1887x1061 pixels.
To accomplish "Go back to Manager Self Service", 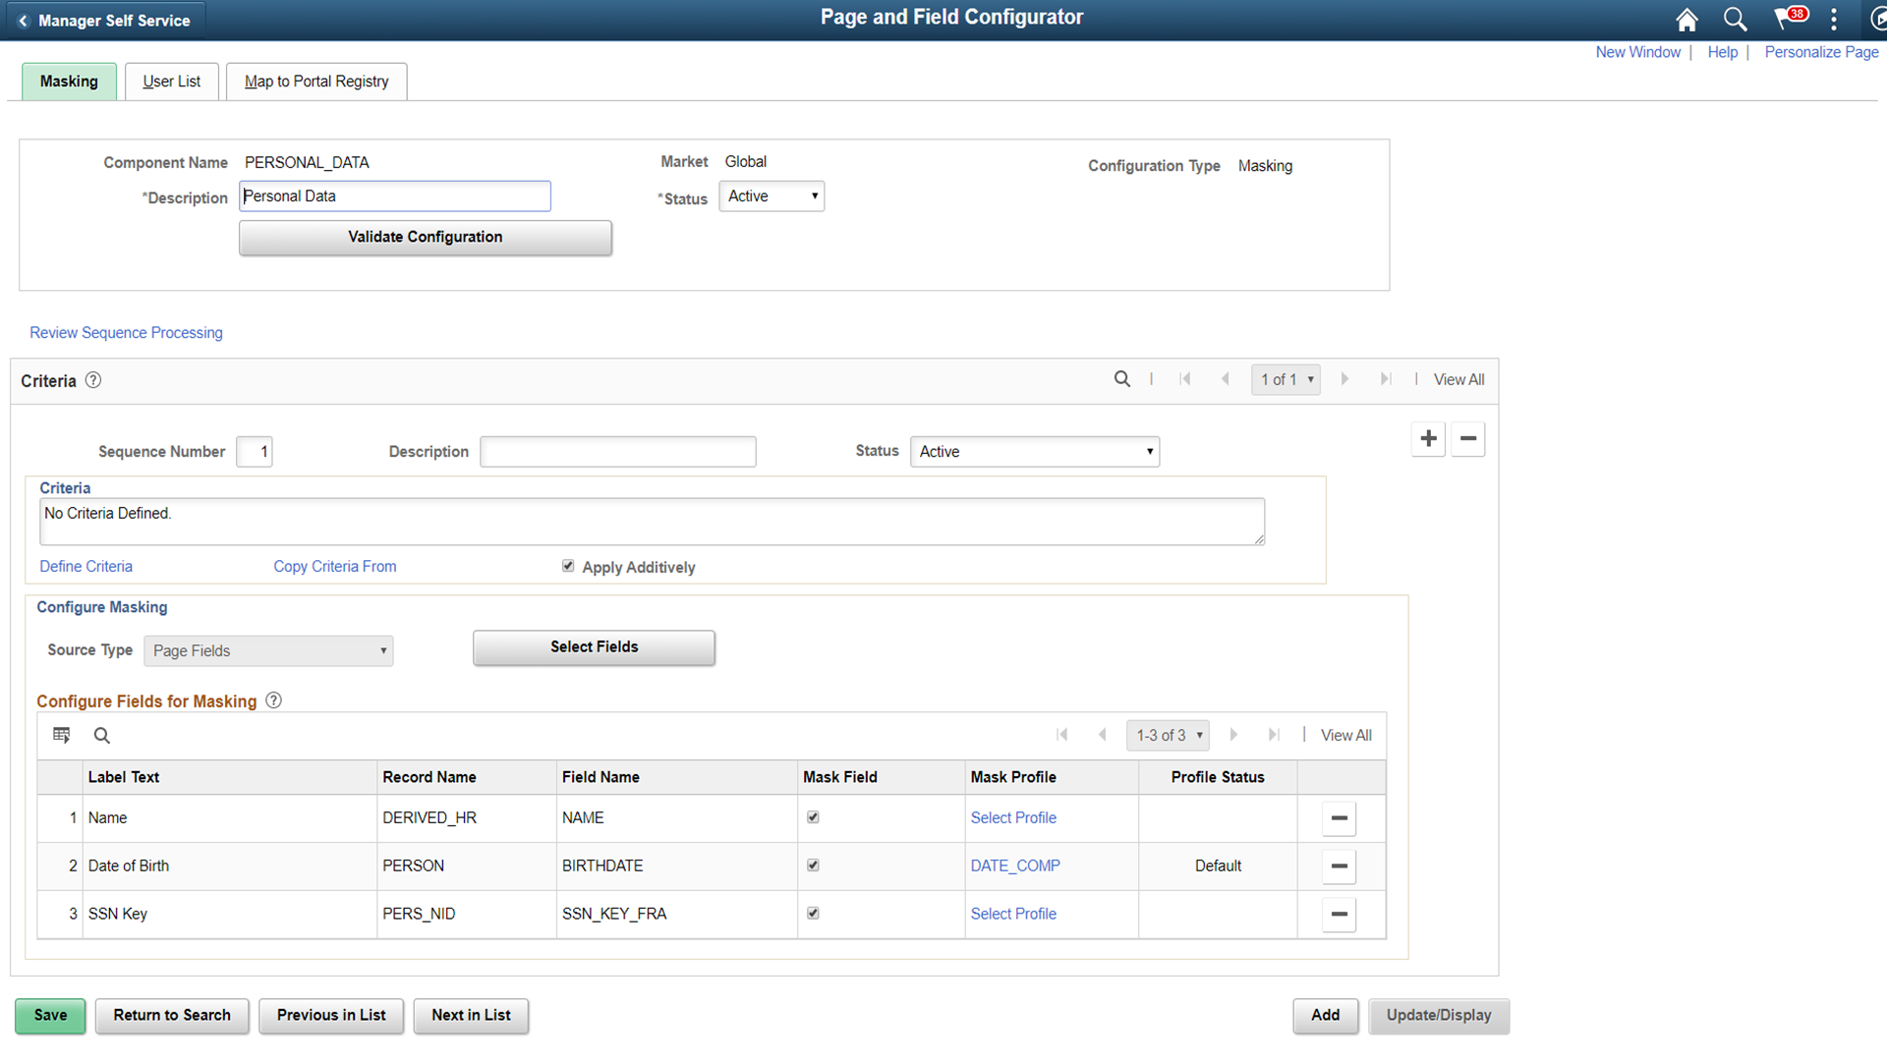I will pos(104,20).
